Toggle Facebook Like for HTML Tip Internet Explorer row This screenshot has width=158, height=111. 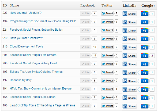click(85, 89)
